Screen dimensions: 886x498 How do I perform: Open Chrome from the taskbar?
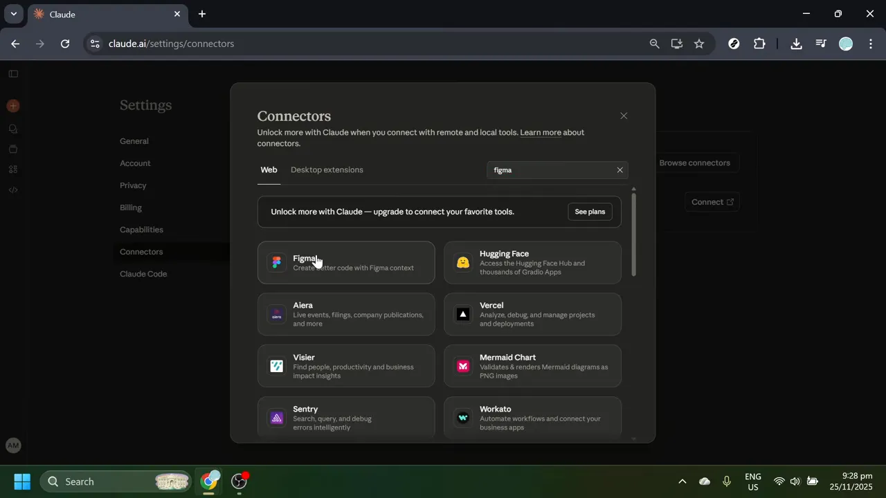click(x=209, y=481)
